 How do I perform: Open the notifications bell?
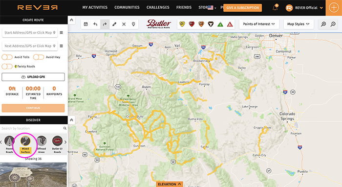(275, 7)
